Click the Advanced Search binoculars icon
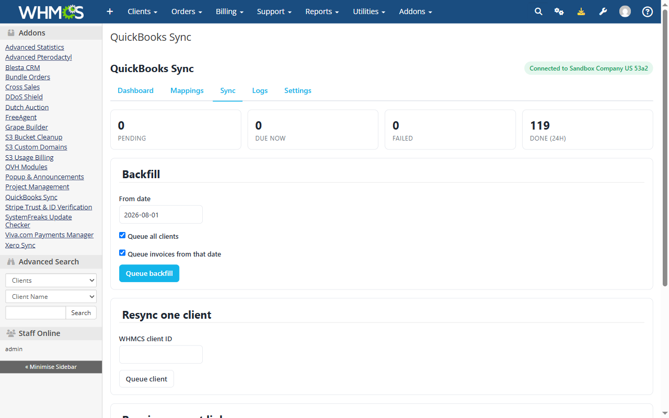Viewport: 669px width, 418px height. (11, 262)
